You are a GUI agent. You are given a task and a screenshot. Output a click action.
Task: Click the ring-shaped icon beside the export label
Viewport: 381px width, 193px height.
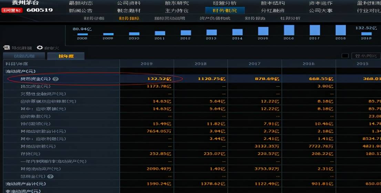click(x=40, y=48)
